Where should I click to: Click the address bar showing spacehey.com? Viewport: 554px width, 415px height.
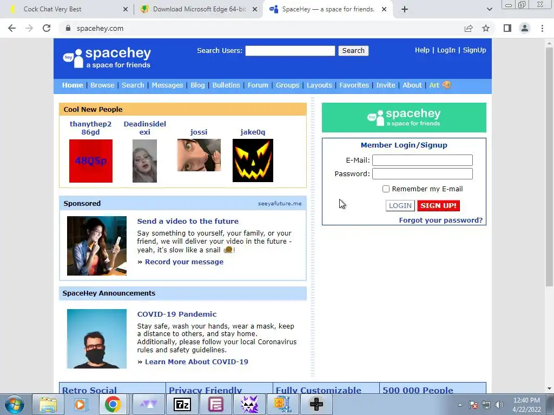tap(261, 28)
